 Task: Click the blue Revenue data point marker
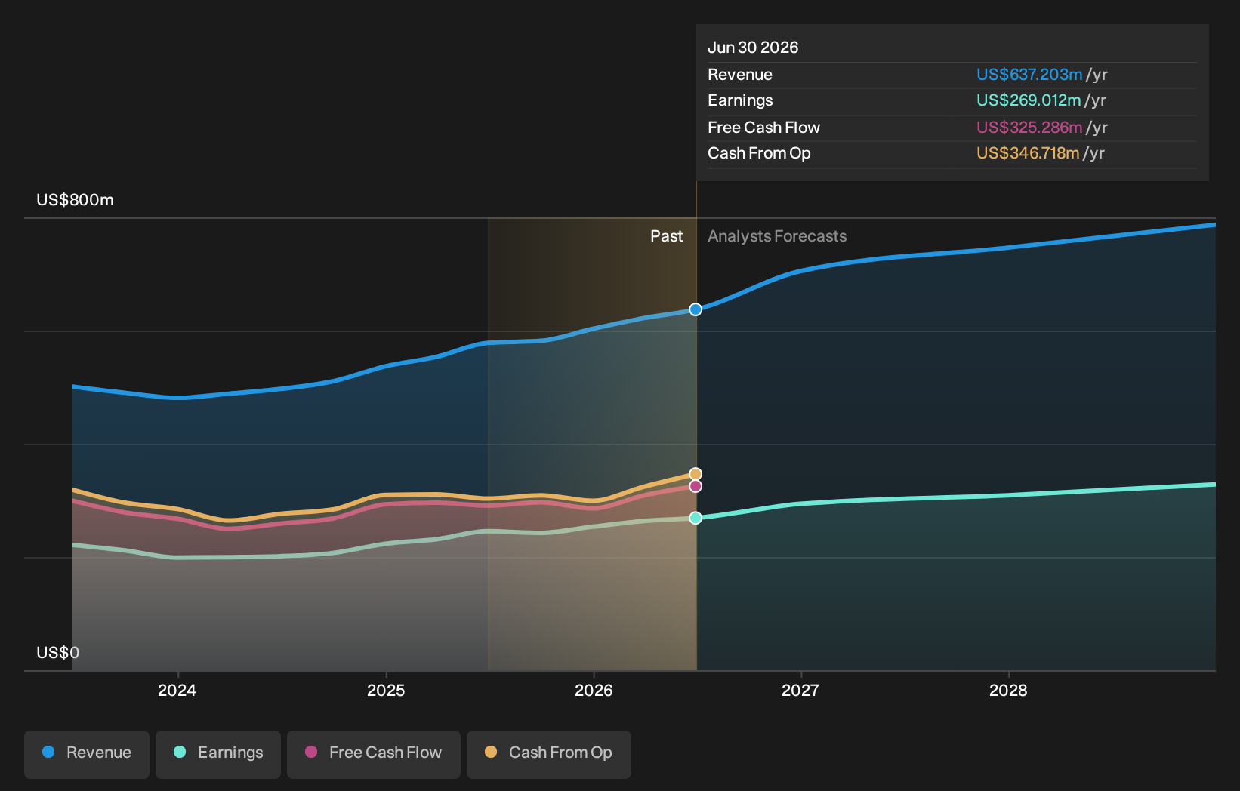tap(696, 309)
